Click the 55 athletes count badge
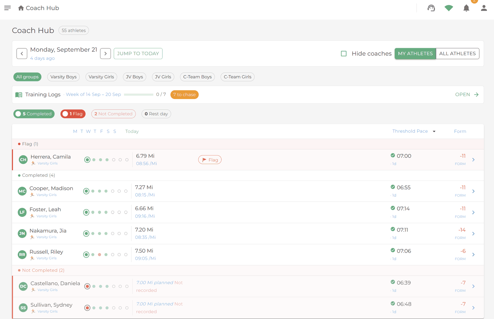The width and height of the screenshot is (494, 319). [74, 31]
